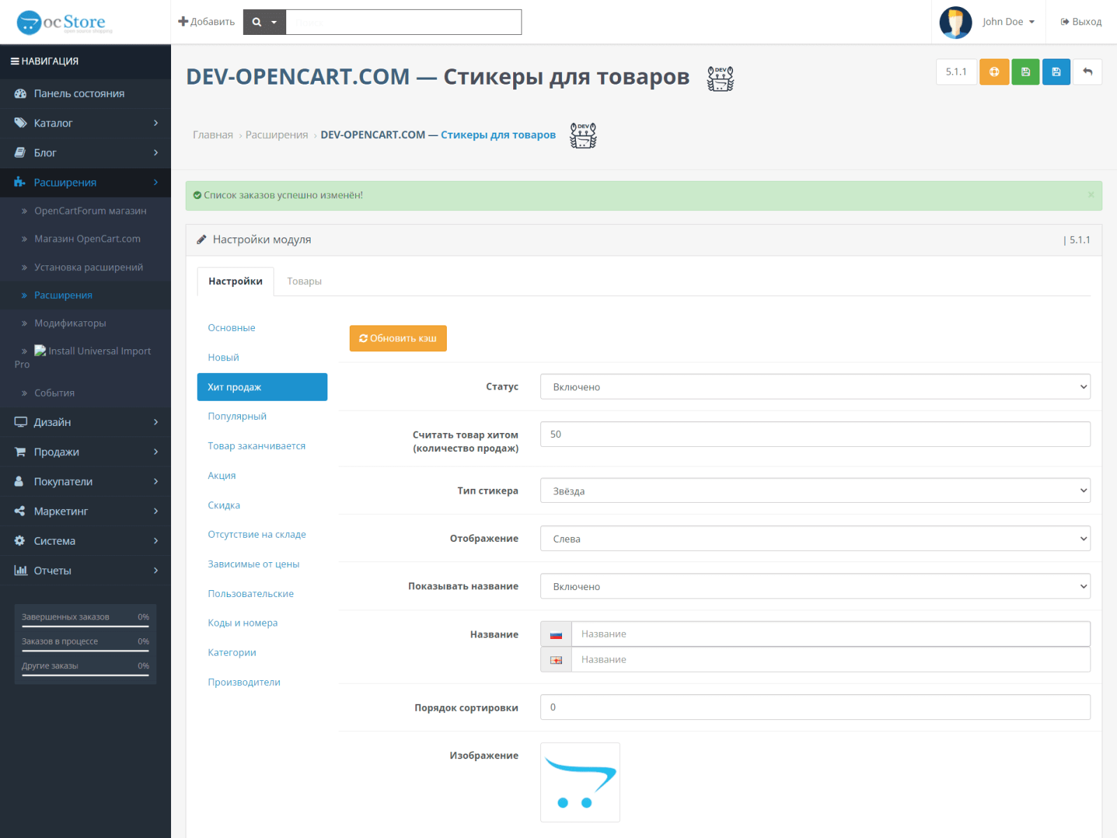Expand the Система menu
This screenshot has width=1117, height=838.
(x=85, y=541)
